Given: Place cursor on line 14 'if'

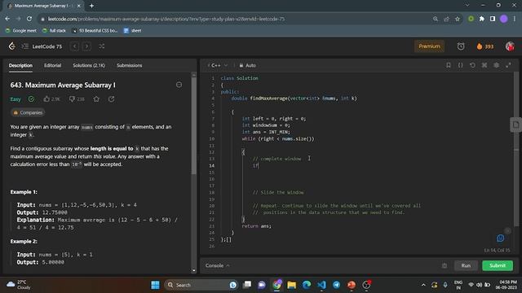Looking at the screenshot, I should pyautogui.click(x=255, y=165).
